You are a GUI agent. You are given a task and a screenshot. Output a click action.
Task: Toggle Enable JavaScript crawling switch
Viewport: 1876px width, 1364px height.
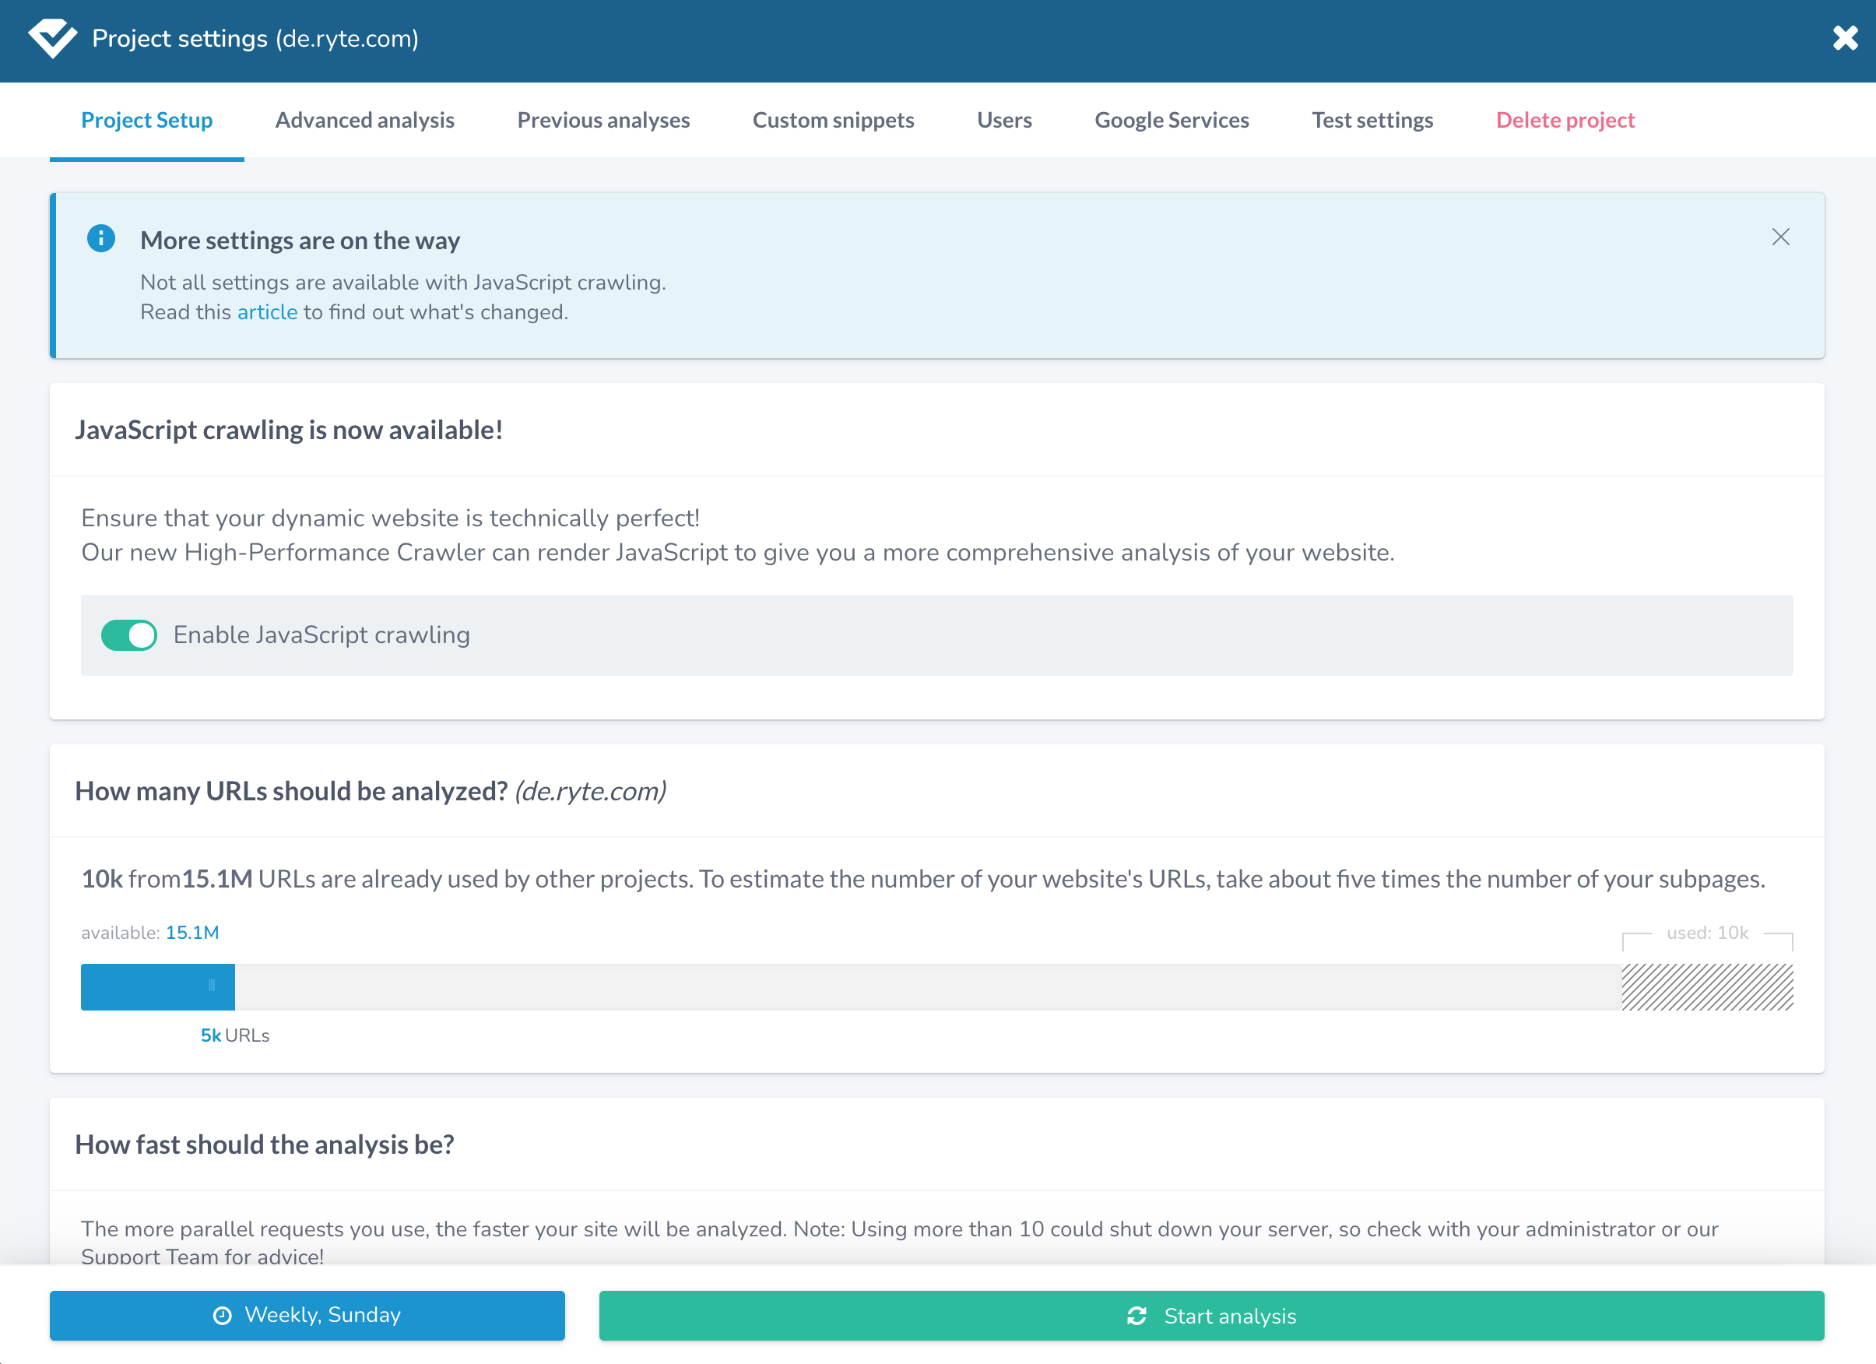coord(129,635)
